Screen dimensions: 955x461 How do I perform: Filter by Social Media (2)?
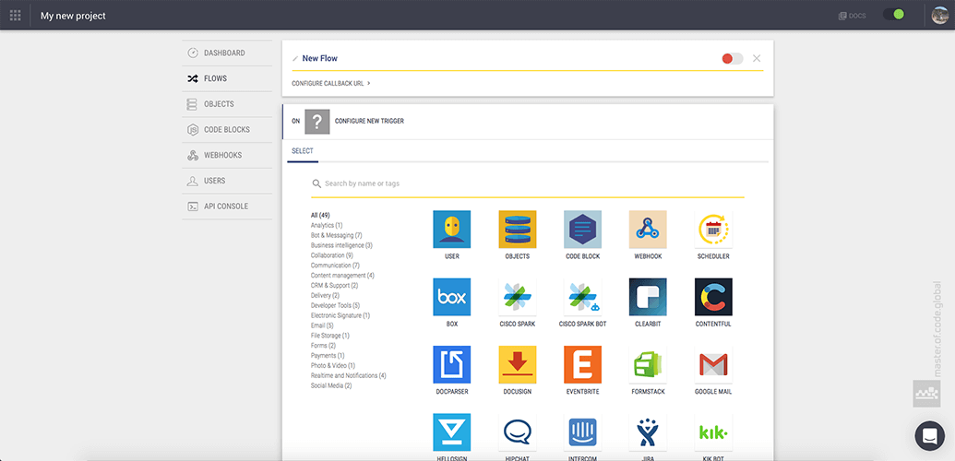pyautogui.click(x=331, y=385)
